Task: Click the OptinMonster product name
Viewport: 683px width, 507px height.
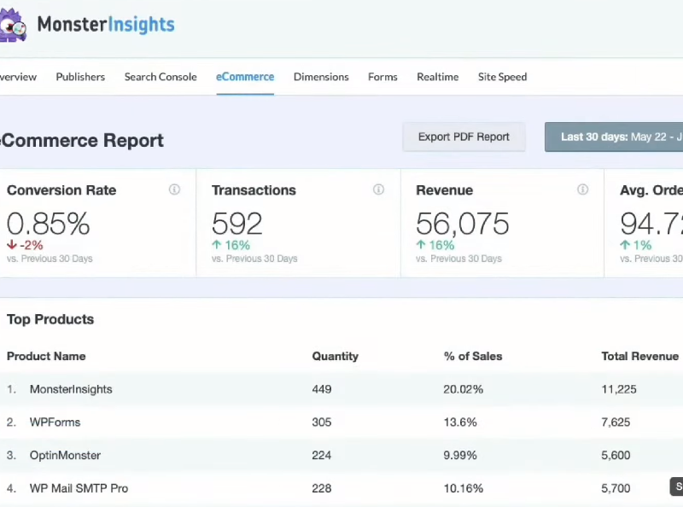Action: (65, 455)
